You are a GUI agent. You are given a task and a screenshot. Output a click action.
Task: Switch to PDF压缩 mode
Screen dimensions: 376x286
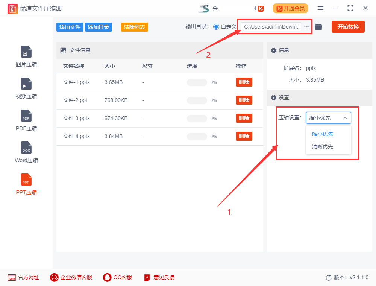point(26,120)
